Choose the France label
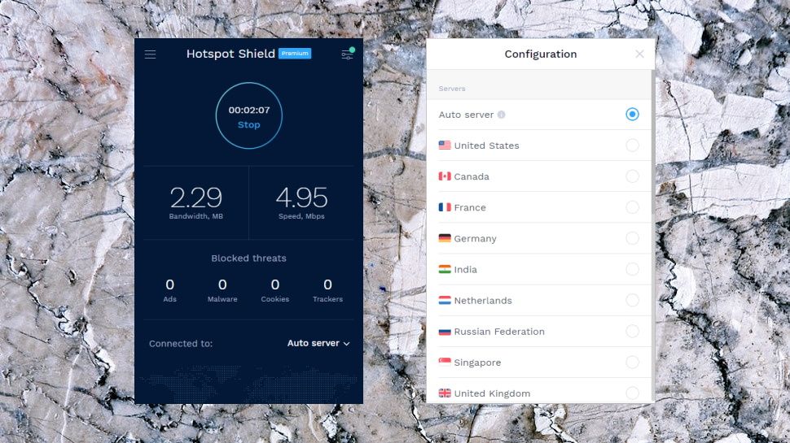 pos(470,207)
